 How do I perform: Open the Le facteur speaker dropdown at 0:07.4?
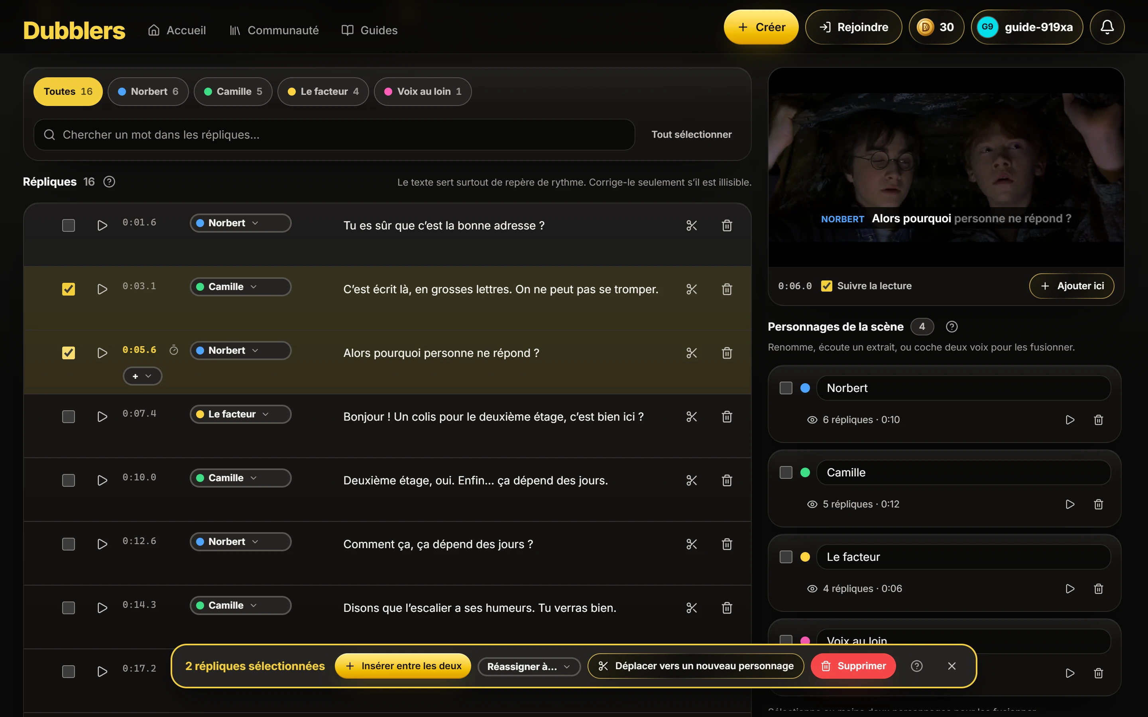tap(240, 414)
